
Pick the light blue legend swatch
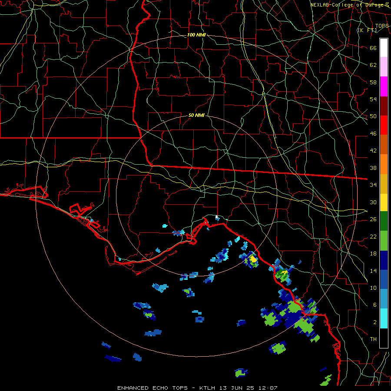click(x=384, y=299)
